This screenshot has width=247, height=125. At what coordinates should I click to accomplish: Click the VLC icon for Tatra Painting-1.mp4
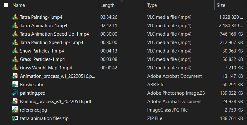[x=15, y=17]
